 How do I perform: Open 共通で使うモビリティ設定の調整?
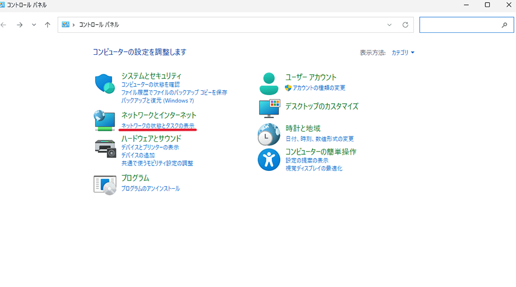click(x=157, y=163)
